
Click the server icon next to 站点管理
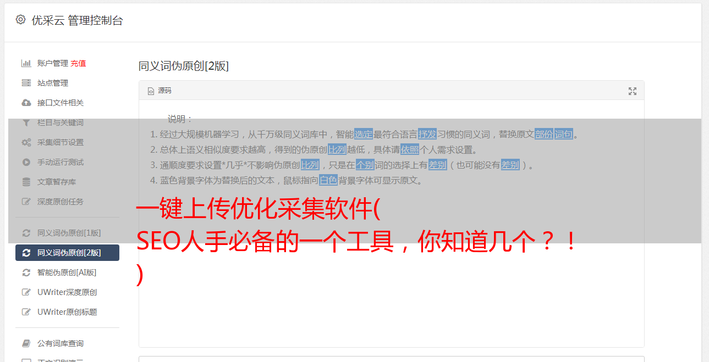(26, 83)
